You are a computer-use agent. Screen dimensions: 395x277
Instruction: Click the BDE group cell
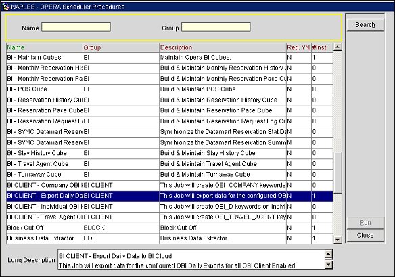coord(121,238)
